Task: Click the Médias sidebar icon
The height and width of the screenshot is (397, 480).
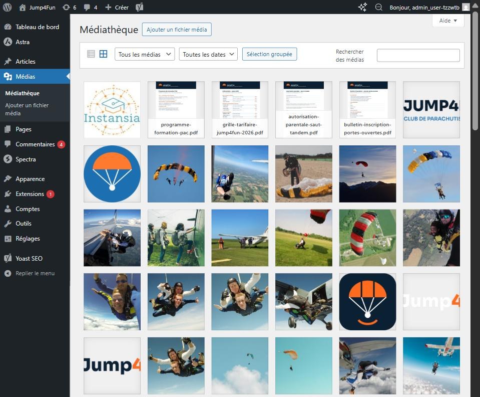Action: tap(8, 76)
